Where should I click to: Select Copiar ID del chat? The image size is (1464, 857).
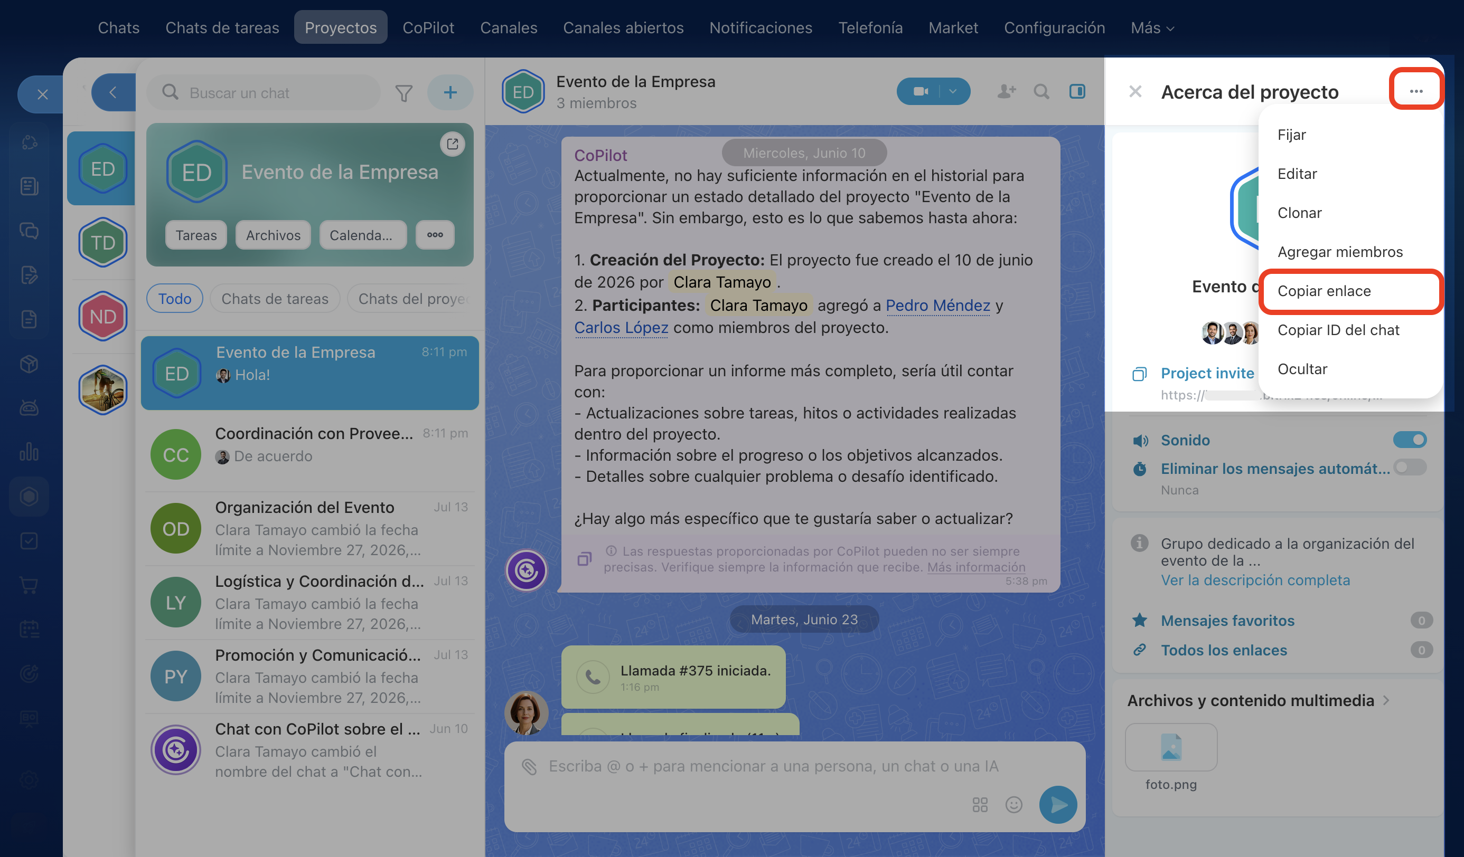[1338, 330]
